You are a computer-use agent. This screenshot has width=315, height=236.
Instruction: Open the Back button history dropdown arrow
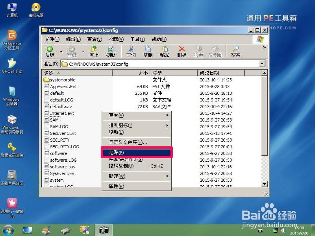point(61,52)
